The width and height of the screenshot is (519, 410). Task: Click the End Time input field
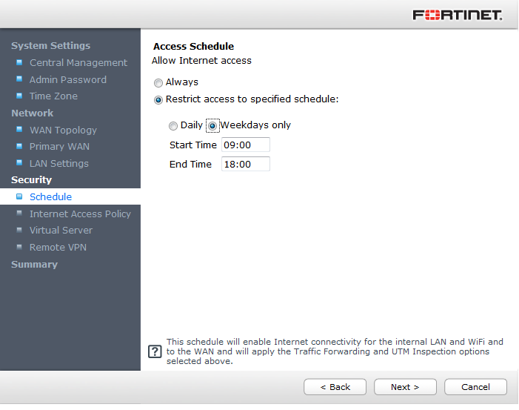point(246,165)
